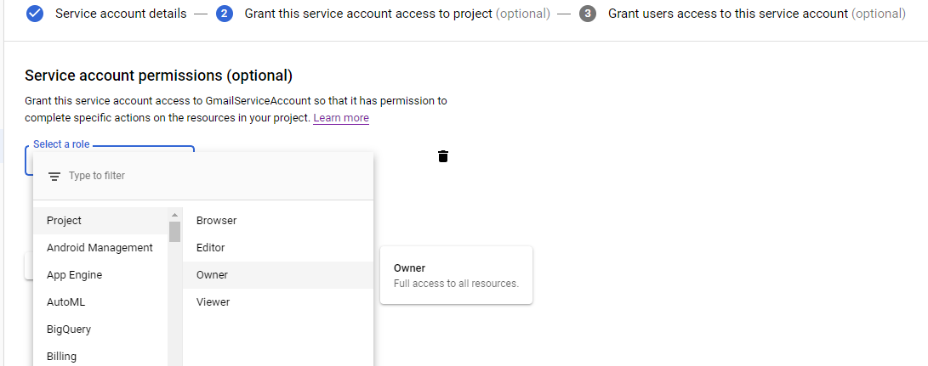This screenshot has height=366, width=928.
Task: Pick the Viewer role
Action: (x=213, y=302)
